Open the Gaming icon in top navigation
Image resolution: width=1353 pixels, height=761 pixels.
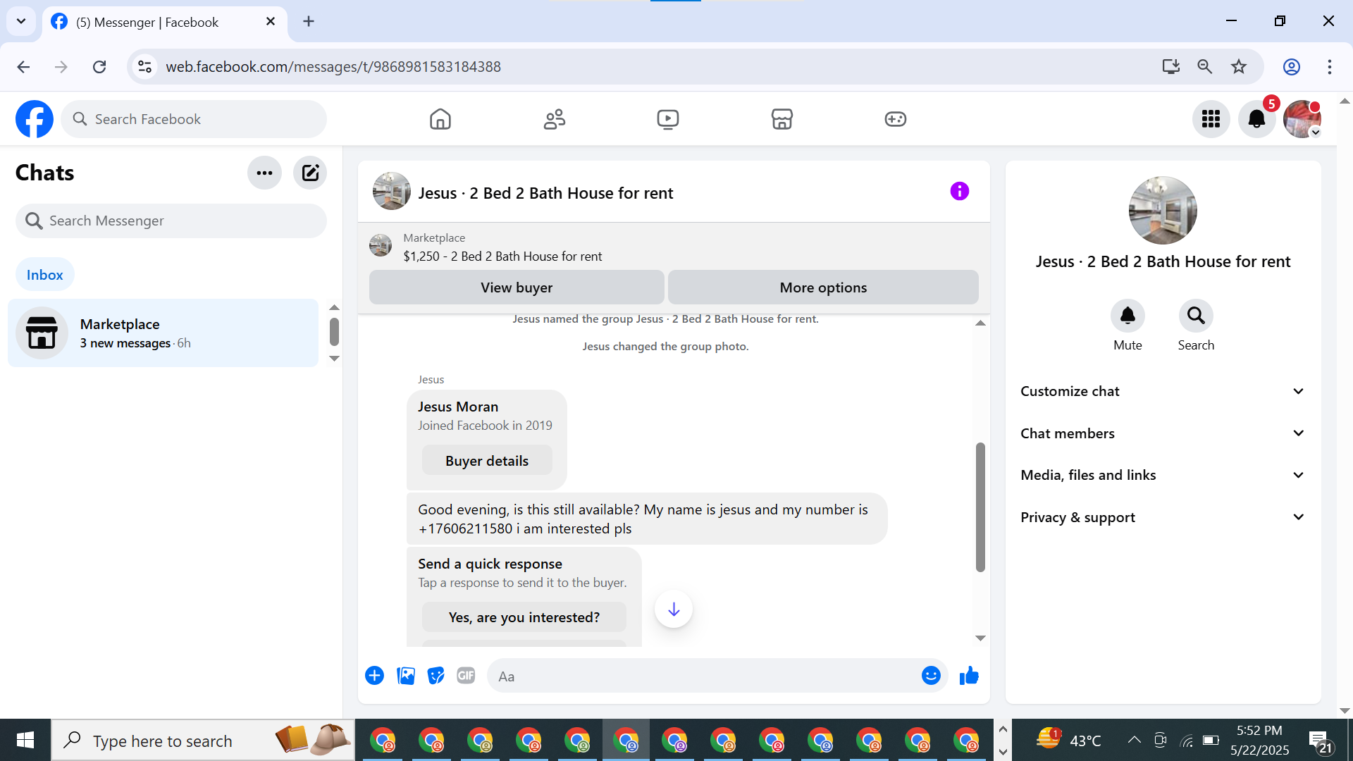[x=896, y=119]
